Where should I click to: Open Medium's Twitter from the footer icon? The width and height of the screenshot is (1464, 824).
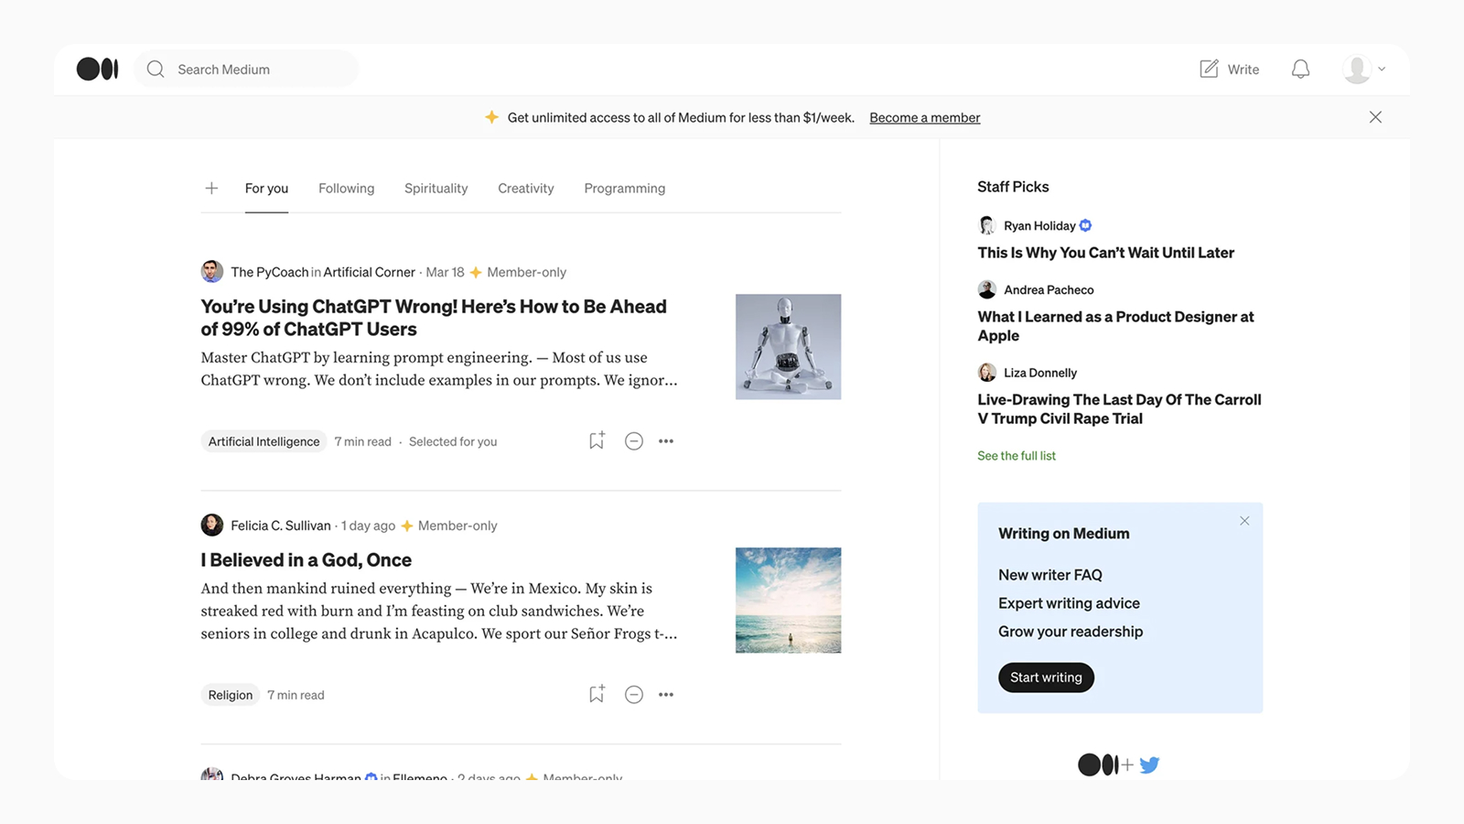[x=1149, y=764]
